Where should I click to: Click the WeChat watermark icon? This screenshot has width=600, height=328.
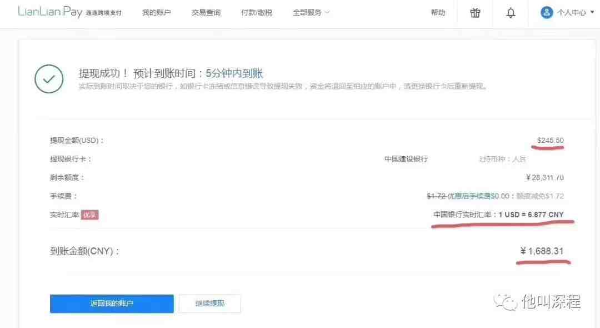pos(505,302)
